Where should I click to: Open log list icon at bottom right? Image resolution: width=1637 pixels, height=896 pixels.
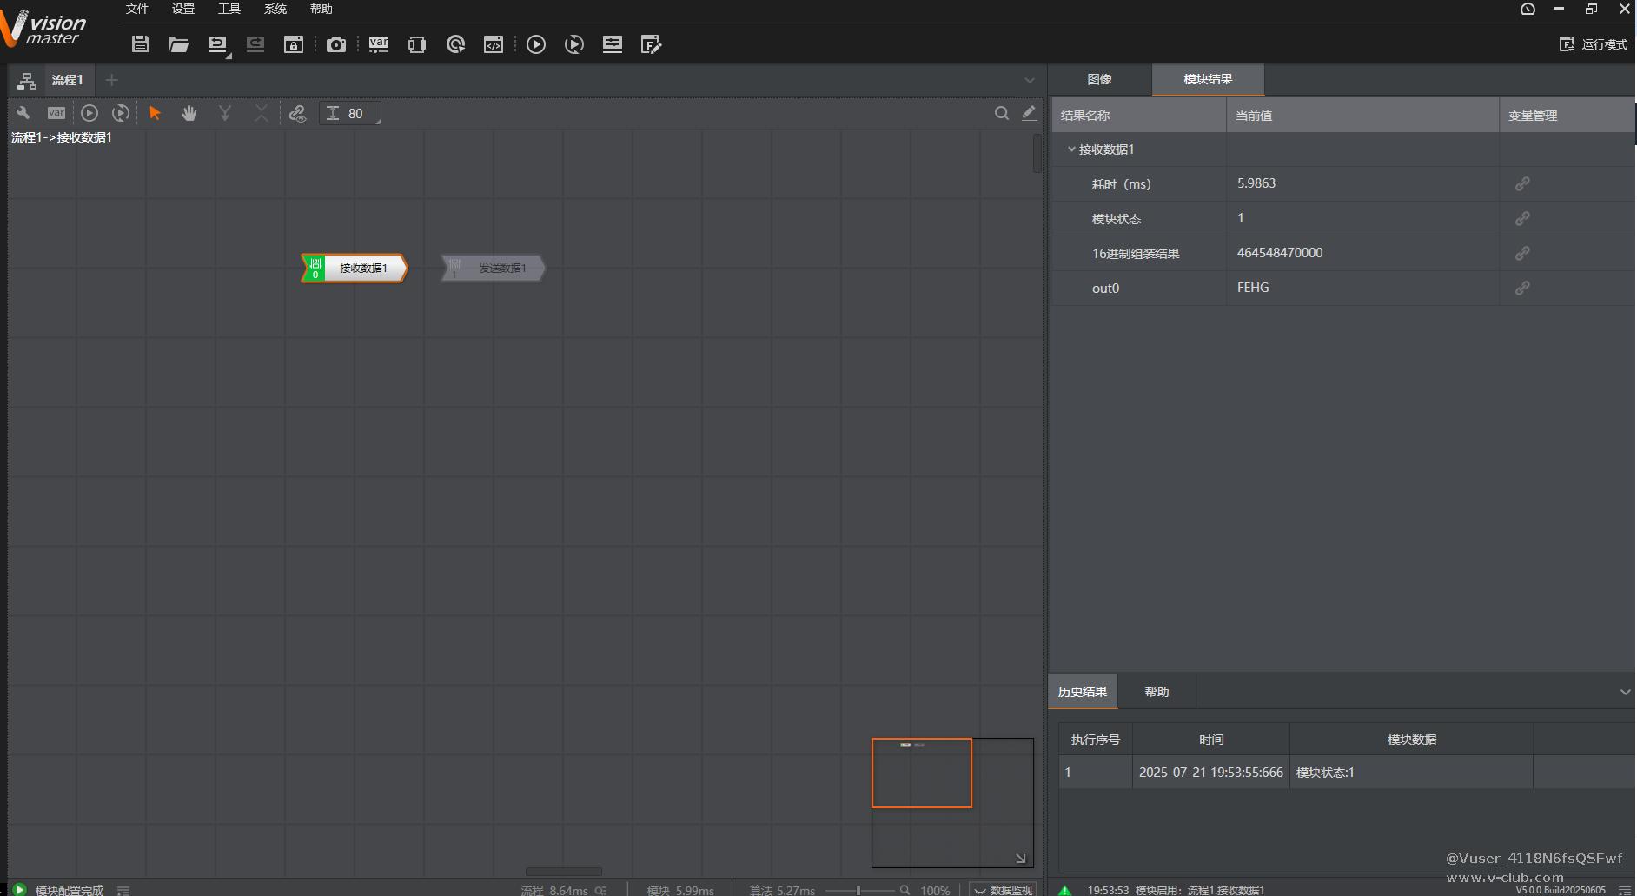point(1625,890)
